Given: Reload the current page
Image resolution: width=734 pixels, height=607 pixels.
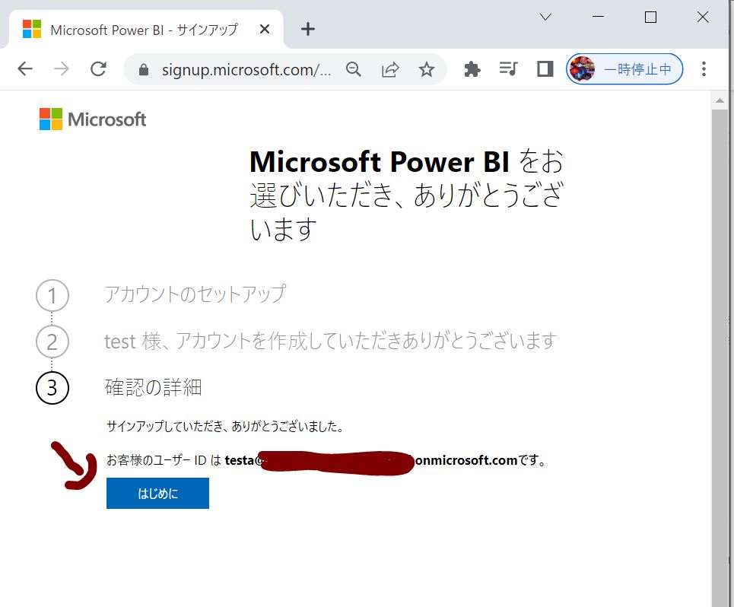Looking at the screenshot, I should click(98, 69).
